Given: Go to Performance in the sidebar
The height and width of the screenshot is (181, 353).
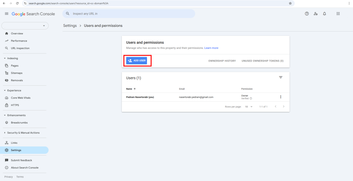Looking at the screenshot, I should point(19,41).
